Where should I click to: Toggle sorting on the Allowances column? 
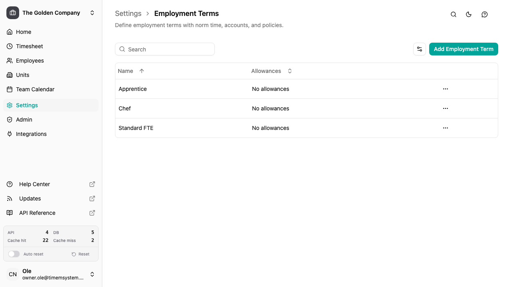coord(290,71)
